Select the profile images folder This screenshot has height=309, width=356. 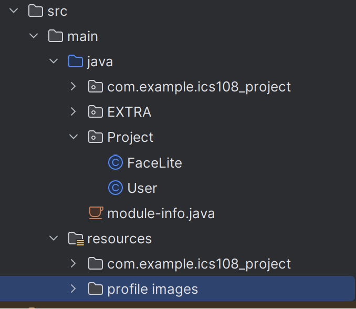pyautogui.click(x=152, y=289)
